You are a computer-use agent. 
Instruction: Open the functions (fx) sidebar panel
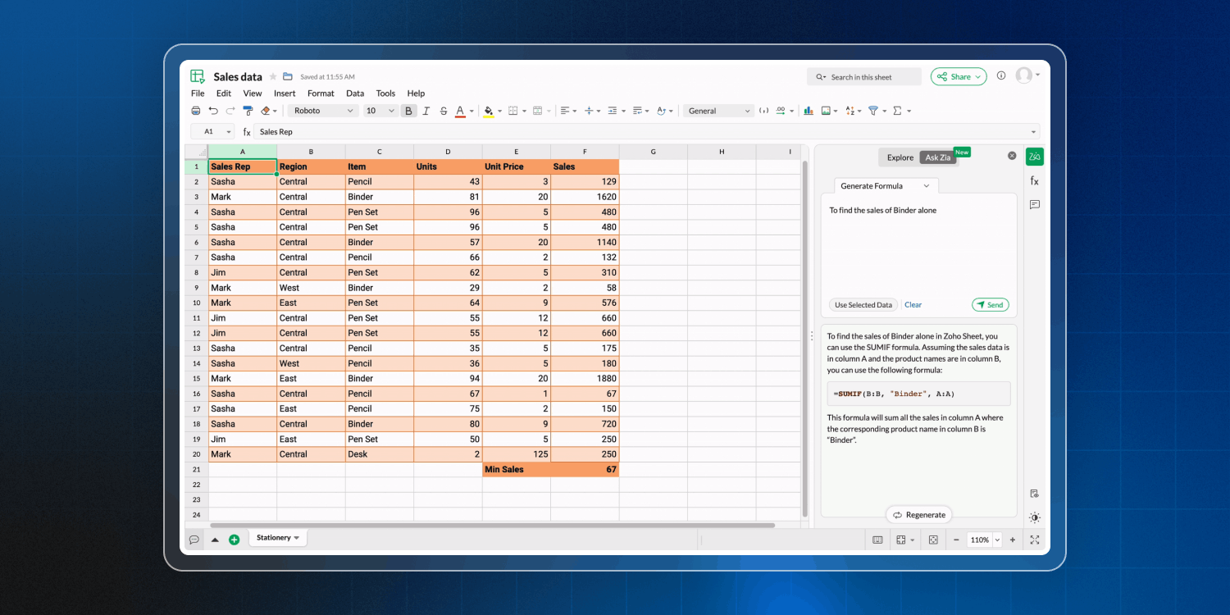coord(1034,180)
